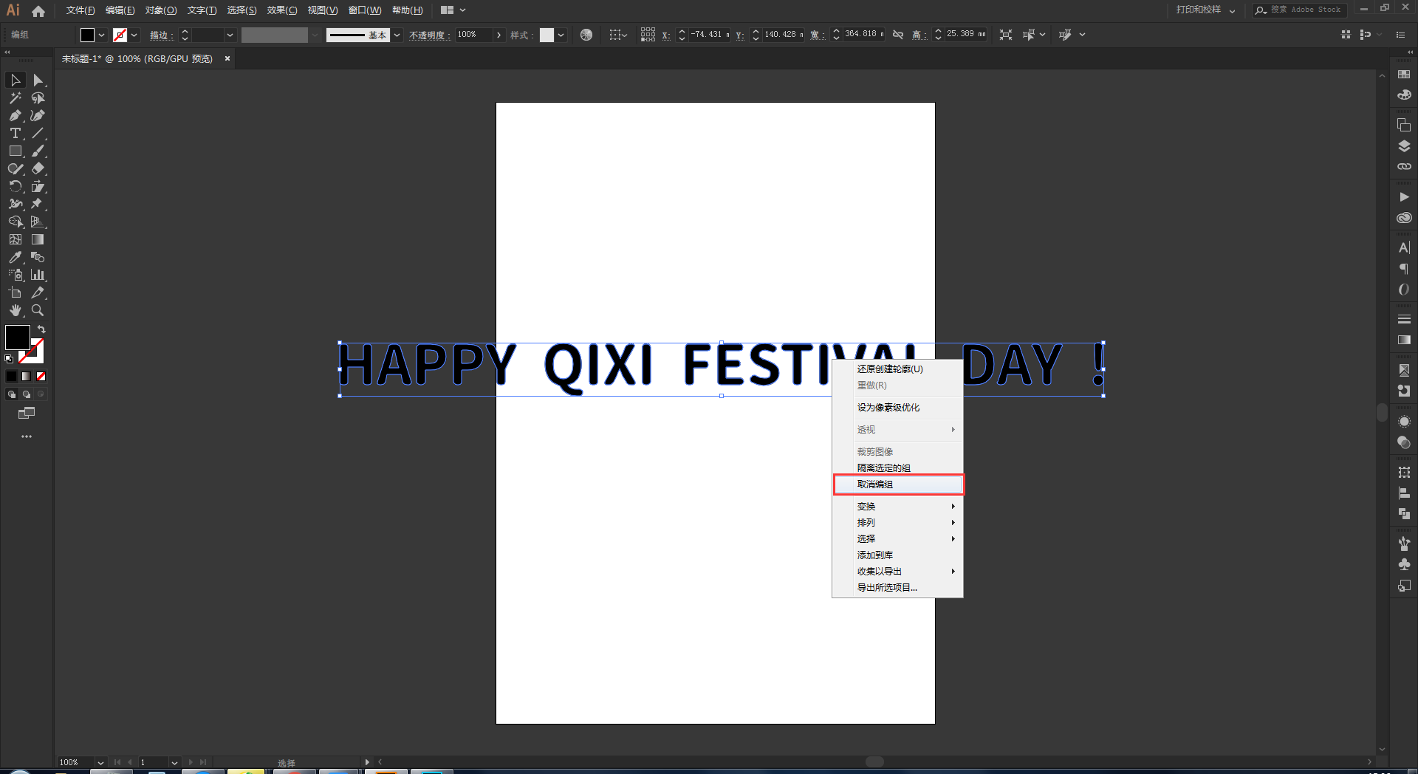Switch paint mode to Gradient
This screenshot has height=774, width=1418.
pyautogui.click(x=27, y=376)
